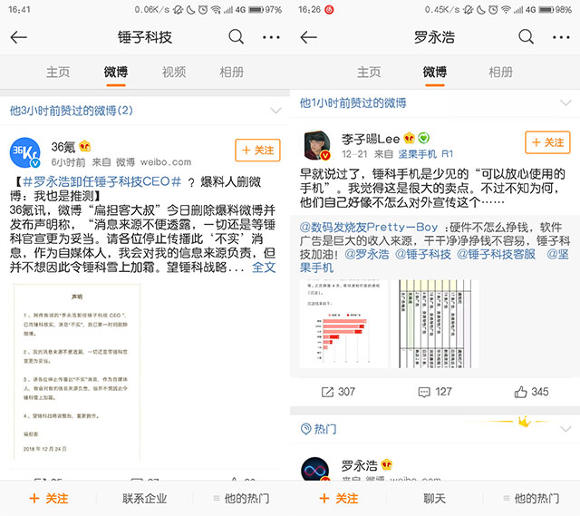Tap repost icon with 307 count
The image size is (580, 516).
click(327, 392)
